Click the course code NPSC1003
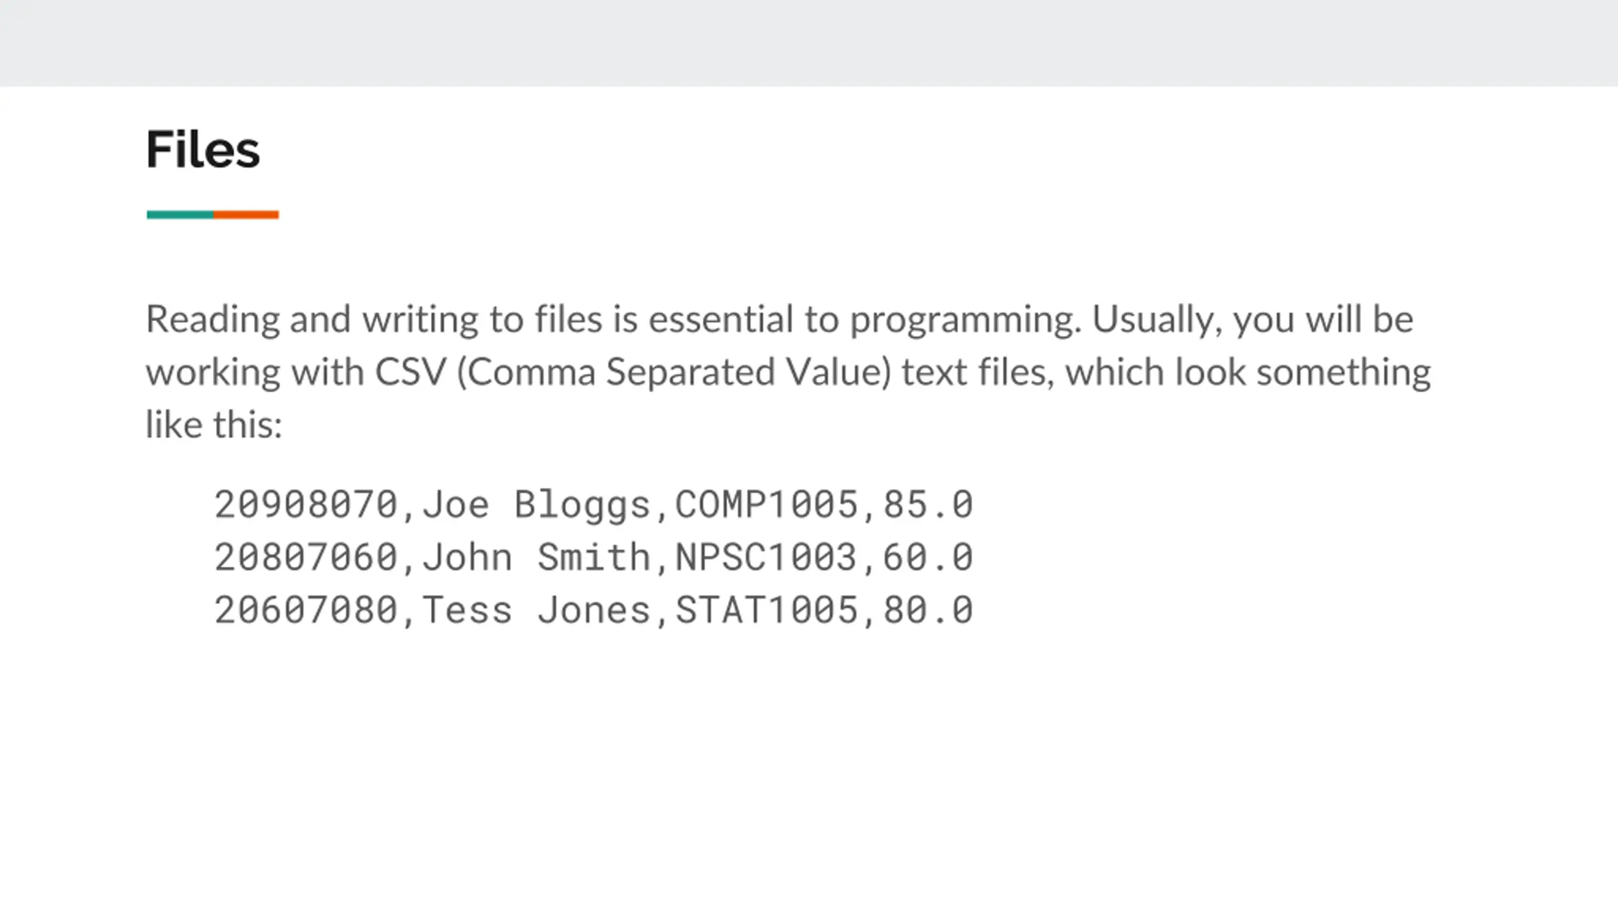The width and height of the screenshot is (1618, 910). (767, 557)
